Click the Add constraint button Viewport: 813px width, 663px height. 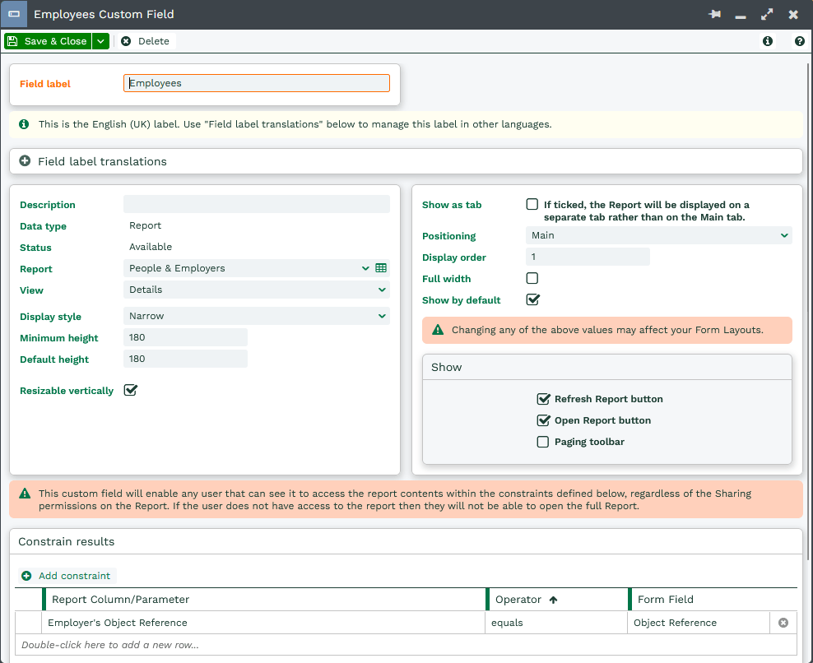[67, 576]
